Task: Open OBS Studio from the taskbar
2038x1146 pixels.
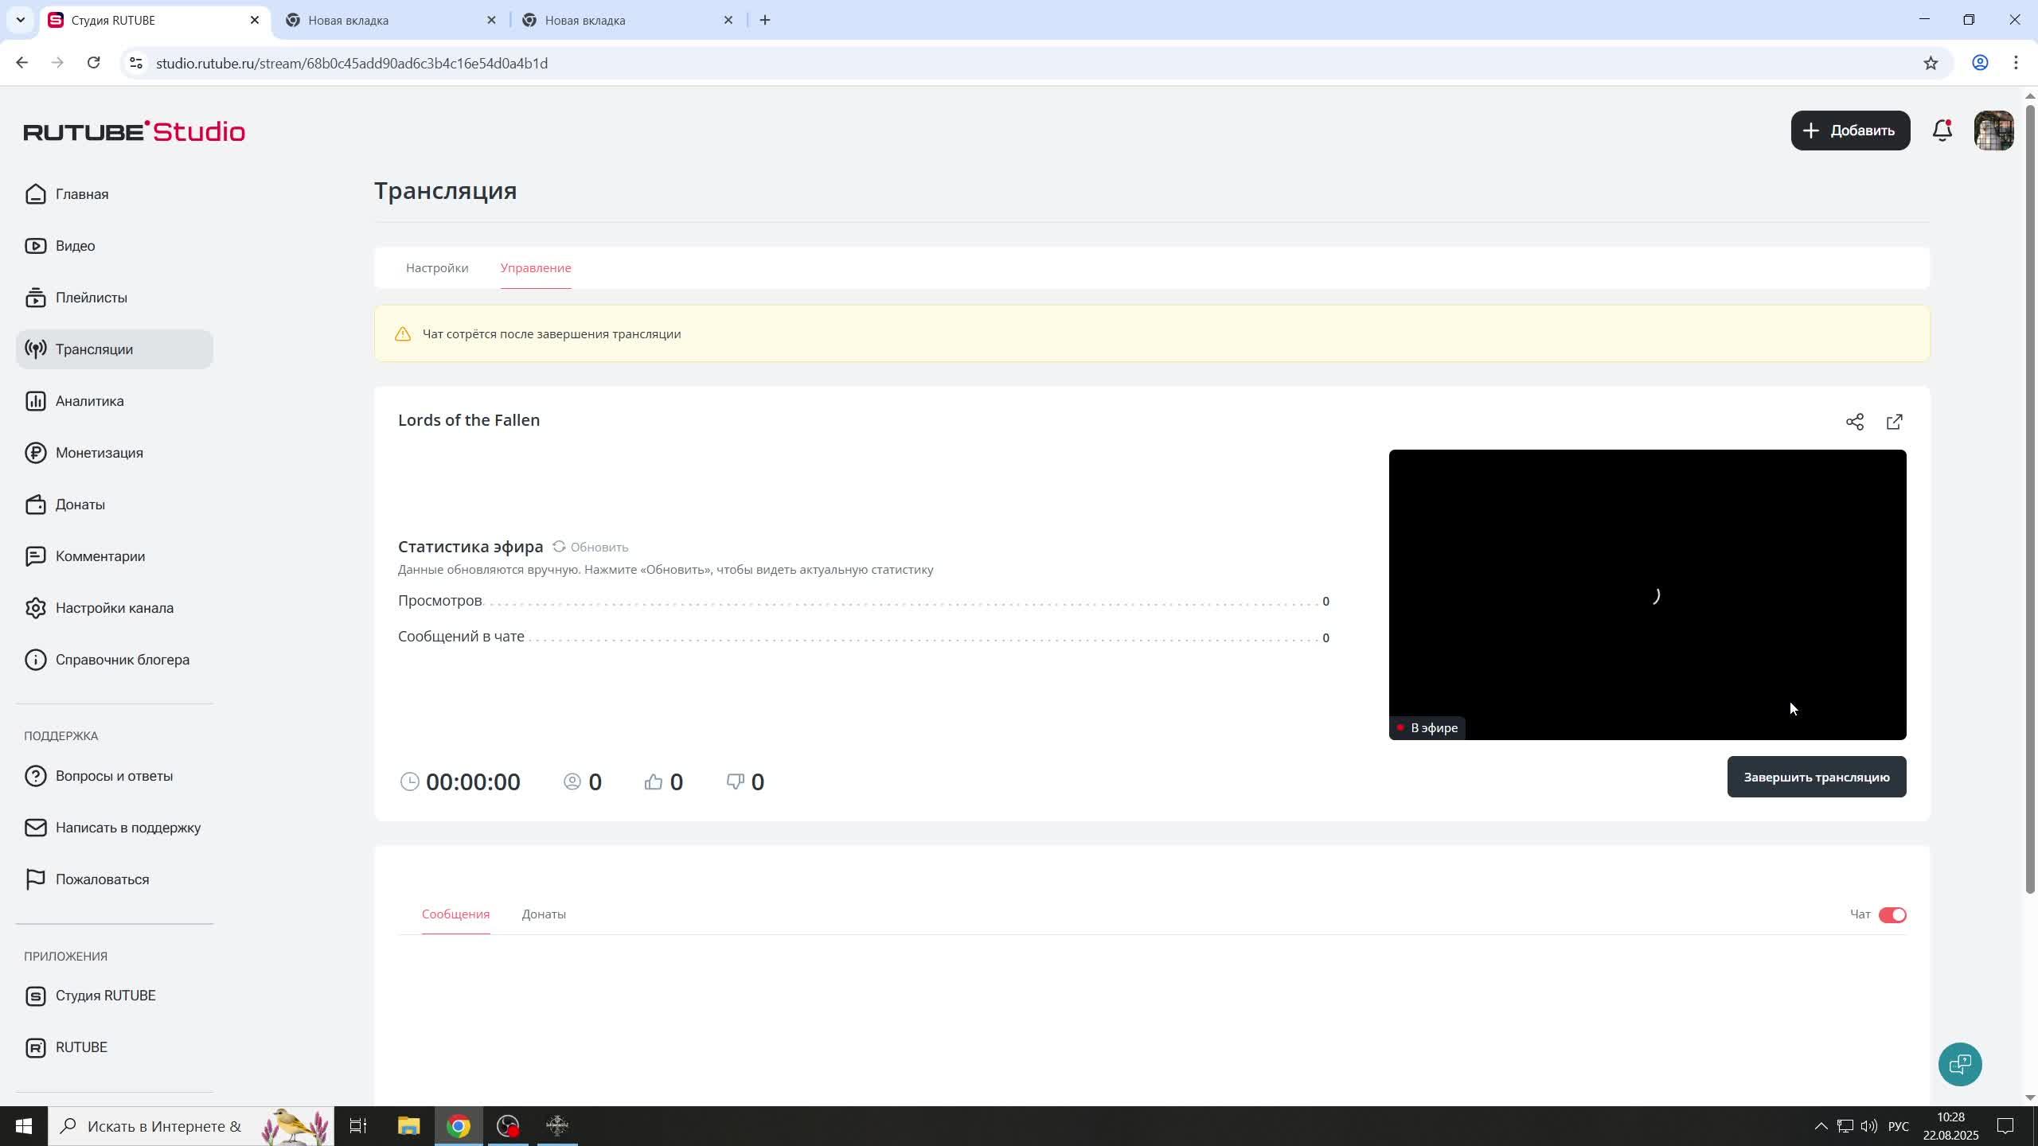Action: 508,1126
